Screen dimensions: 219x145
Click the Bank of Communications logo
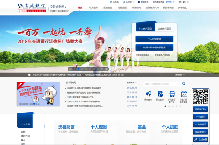click(32, 8)
